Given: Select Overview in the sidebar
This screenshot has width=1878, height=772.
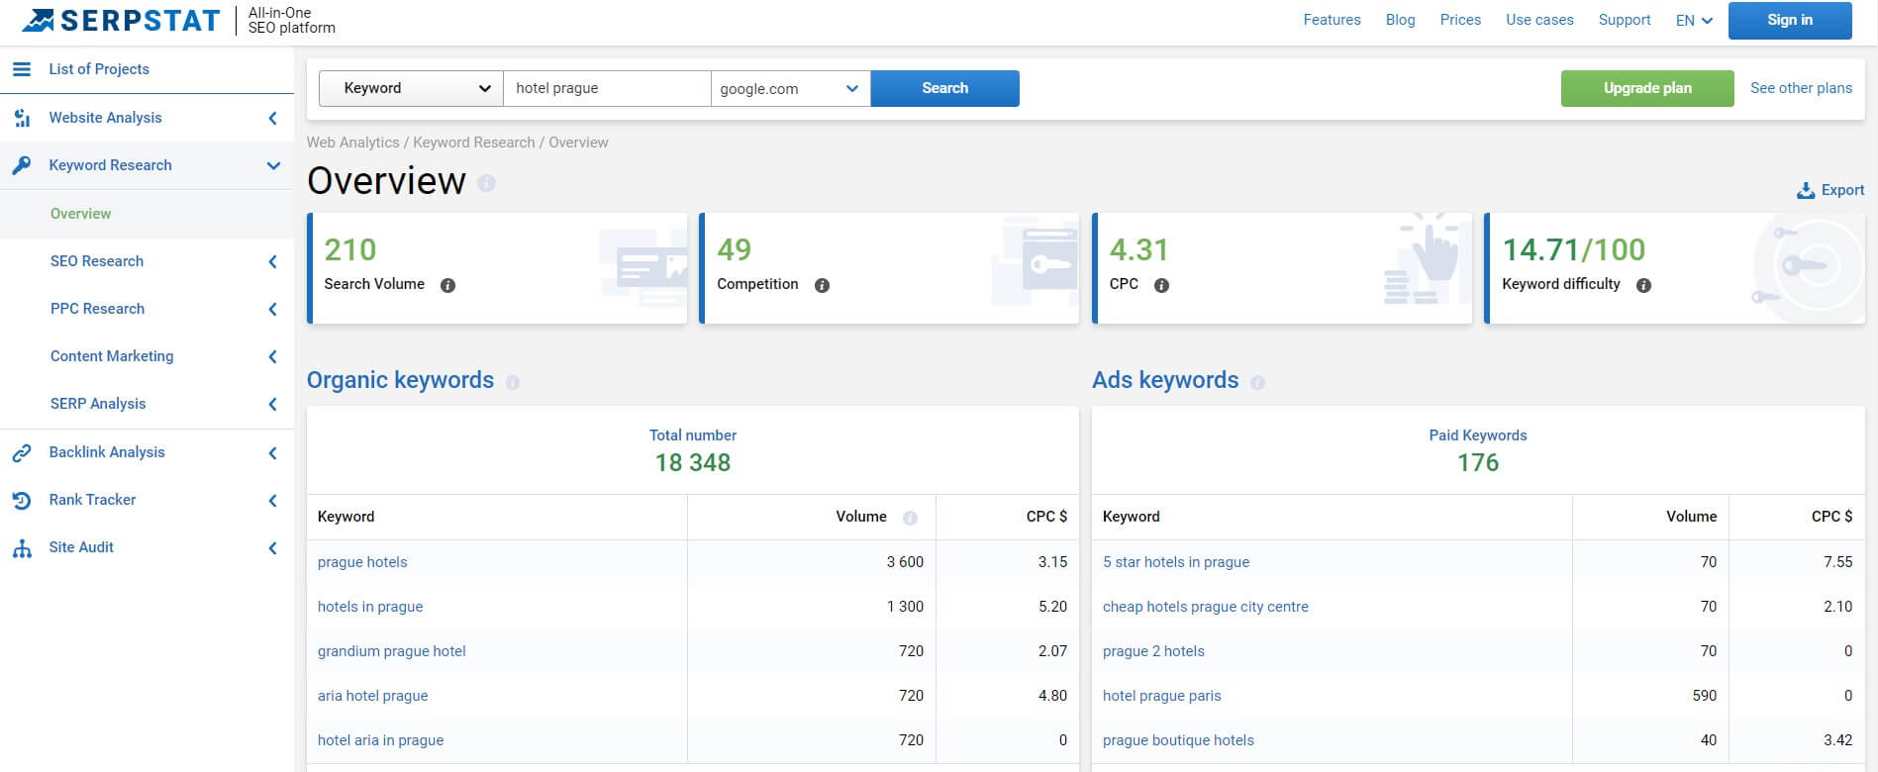Looking at the screenshot, I should [80, 214].
